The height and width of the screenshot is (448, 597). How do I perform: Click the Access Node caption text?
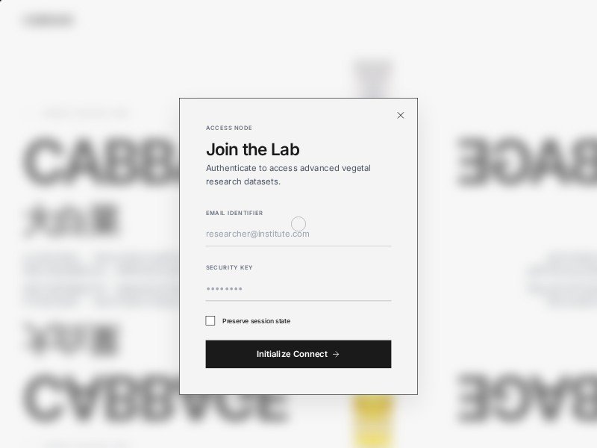(229, 128)
